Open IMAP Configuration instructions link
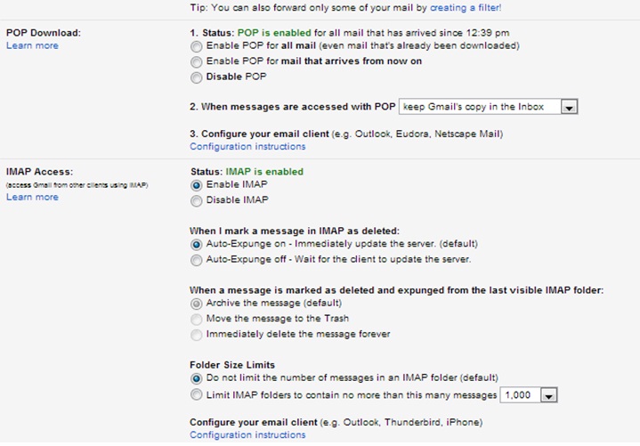Screen dimensions: 640x446 tap(247, 435)
